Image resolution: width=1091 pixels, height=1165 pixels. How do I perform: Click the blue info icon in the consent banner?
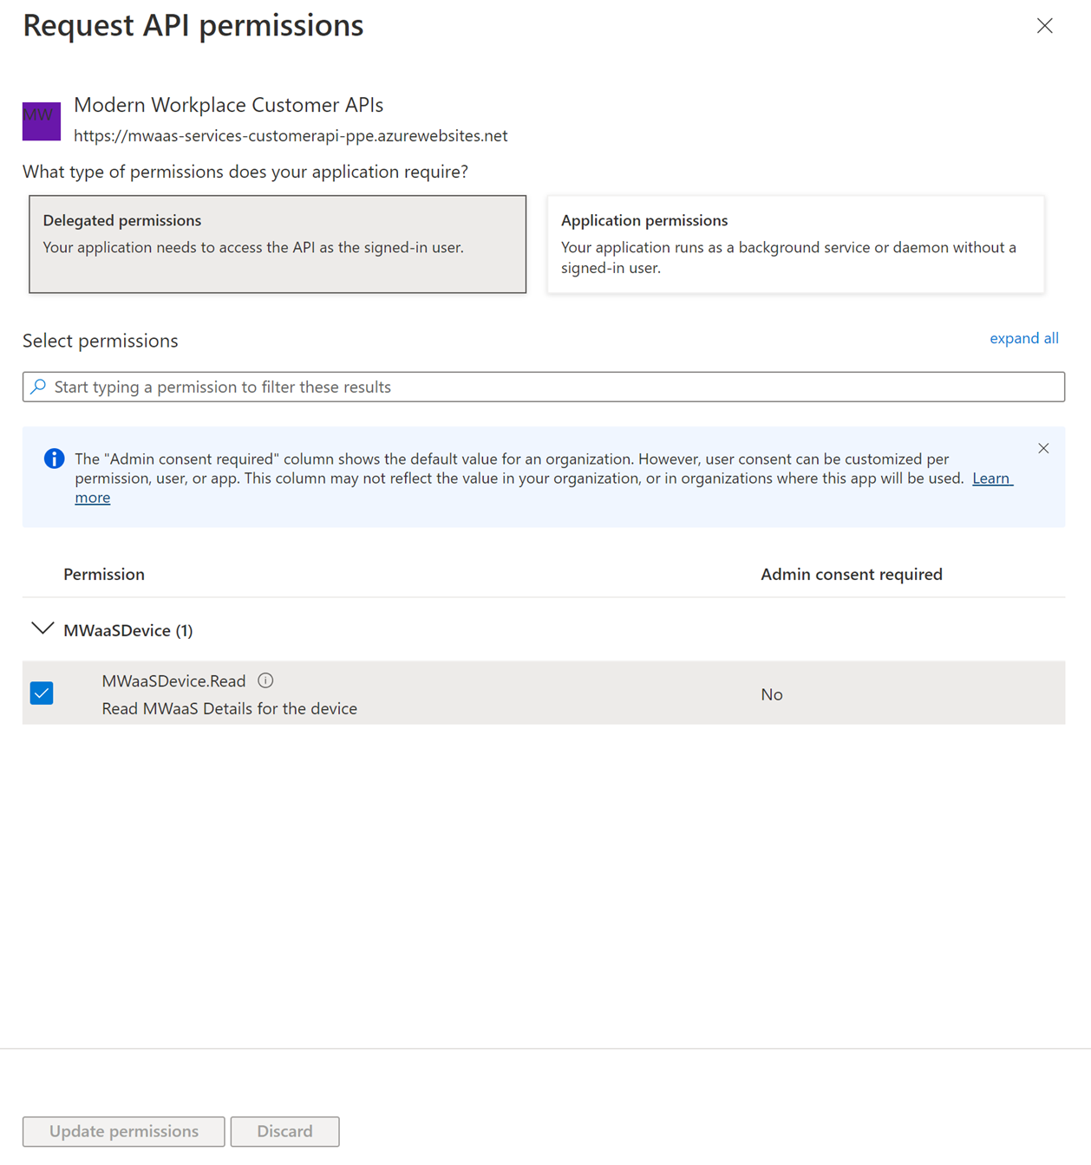click(54, 459)
